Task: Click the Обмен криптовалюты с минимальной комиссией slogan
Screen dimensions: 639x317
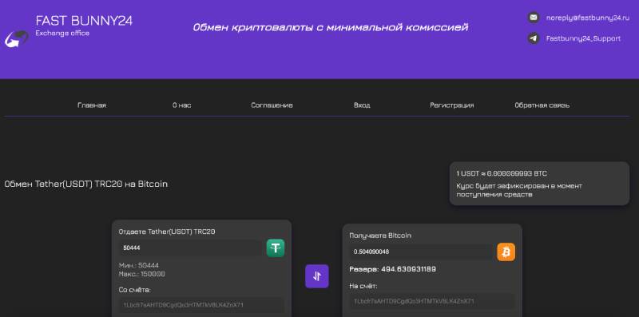Action: point(330,27)
